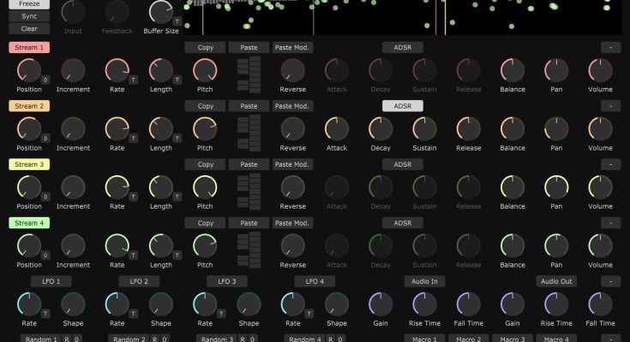Open the Stream 1 dash dropdown at right
Image resolution: width=630 pixels, height=342 pixels.
point(610,48)
